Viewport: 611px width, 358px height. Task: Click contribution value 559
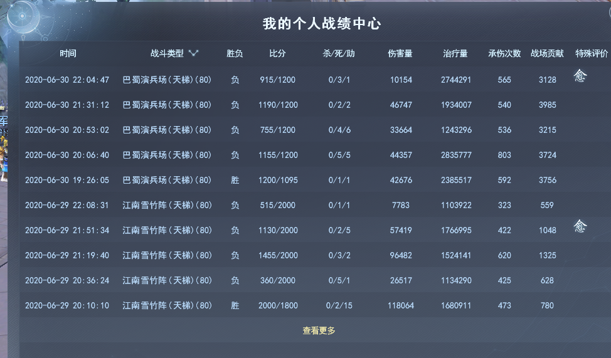click(x=547, y=205)
